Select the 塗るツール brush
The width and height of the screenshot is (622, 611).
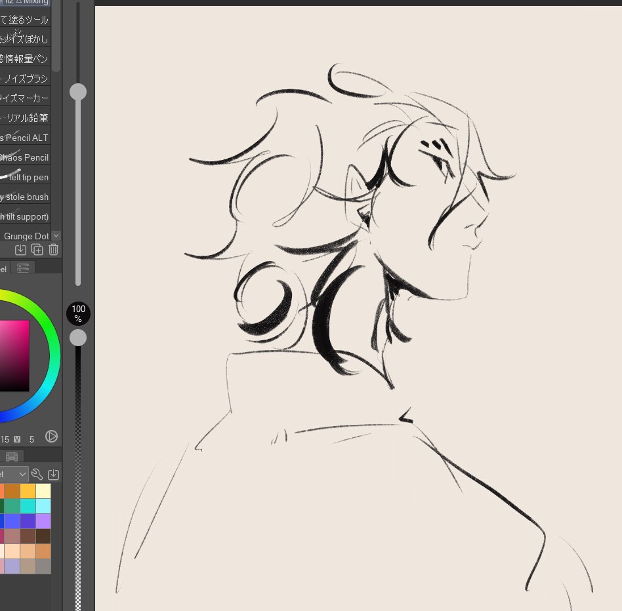click(x=26, y=19)
